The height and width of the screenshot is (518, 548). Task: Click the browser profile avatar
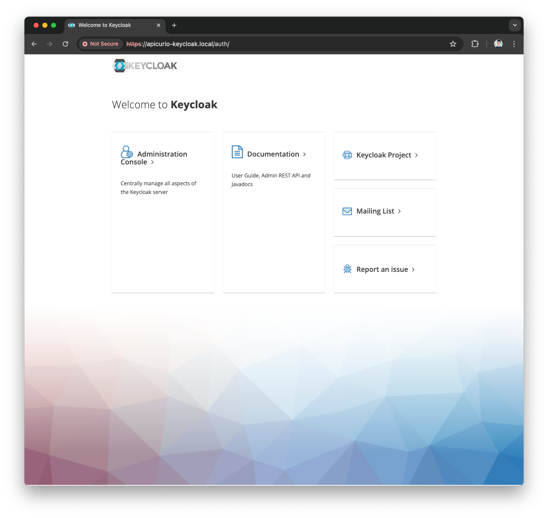point(498,44)
